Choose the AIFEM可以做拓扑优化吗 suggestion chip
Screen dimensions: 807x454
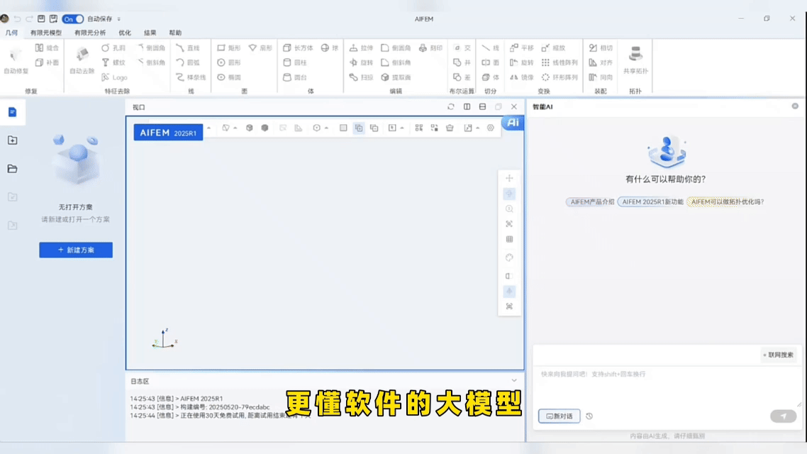pos(728,201)
